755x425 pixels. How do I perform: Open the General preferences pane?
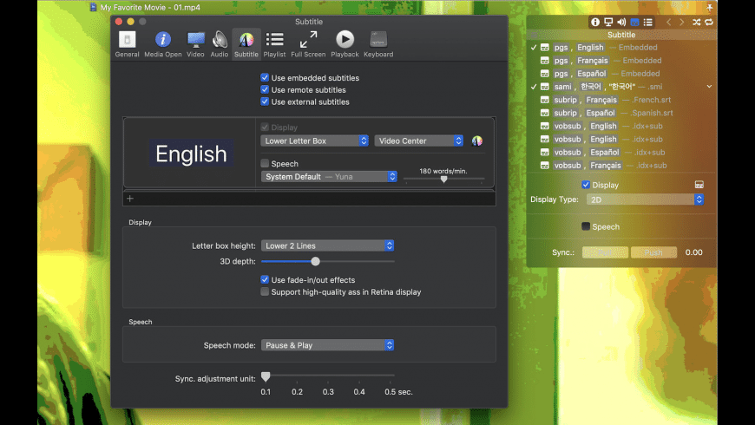(x=127, y=44)
